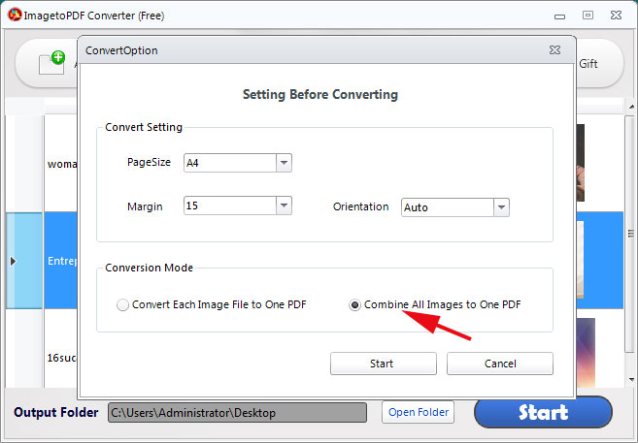The width and height of the screenshot is (638, 443).
Task: Select the '16suc' file row in the list
Action: [61, 358]
